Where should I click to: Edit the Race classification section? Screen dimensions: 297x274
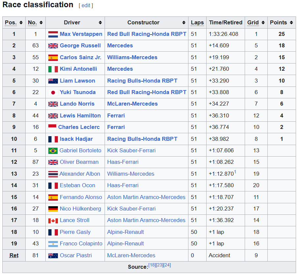[86, 6]
